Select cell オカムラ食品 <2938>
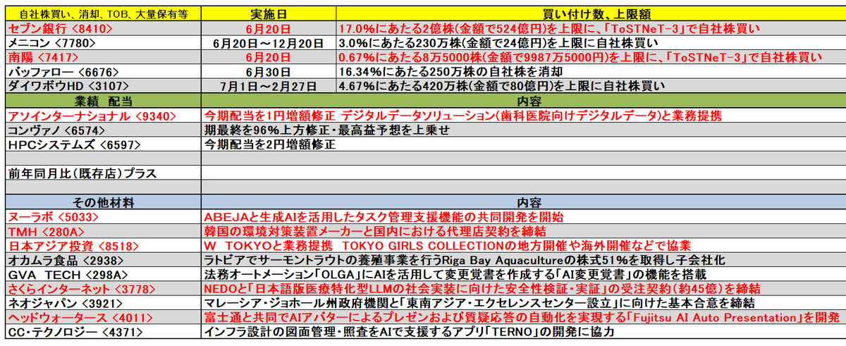Viewport: 846px width, 346px height. (x=103, y=260)
